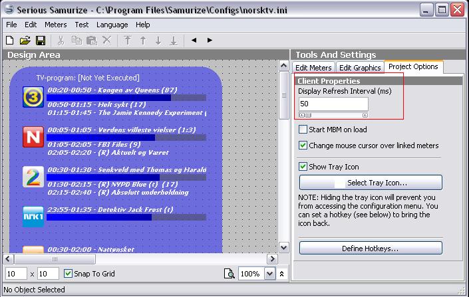This screenshot has width=469, height=297.
Task: Delete the selected meter with X icon
Action: (x=107, y=40)
